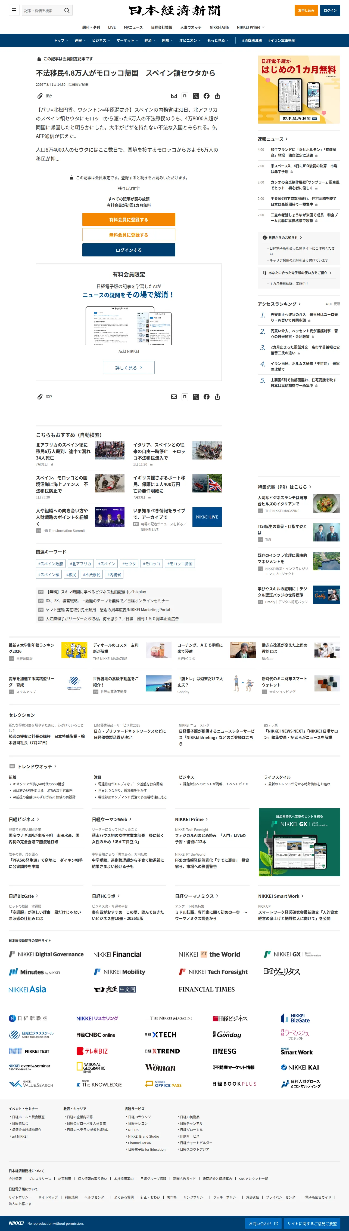Click the サイトに関するご意見ご要望 footer button
Viewport: 349px width, 1231px height.
coord(312,1223)
